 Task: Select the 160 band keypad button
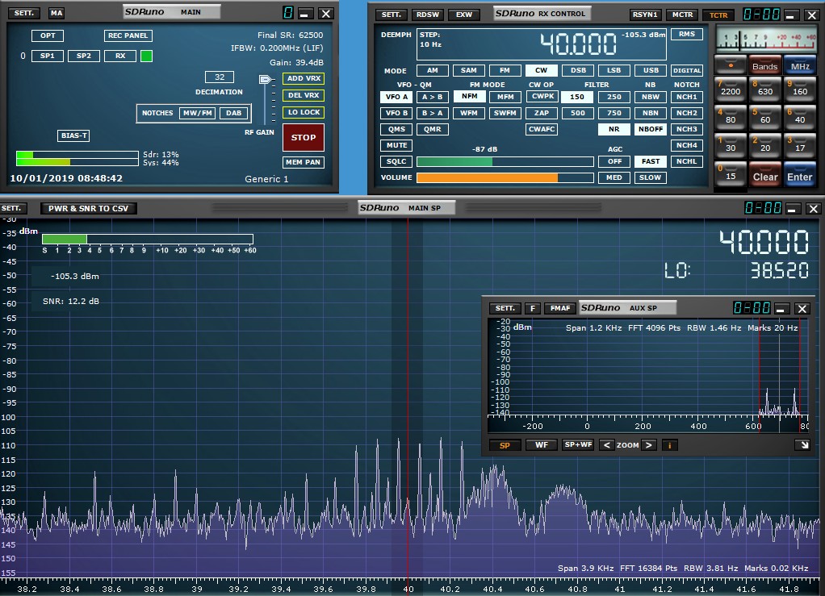[x=800, y=90]
